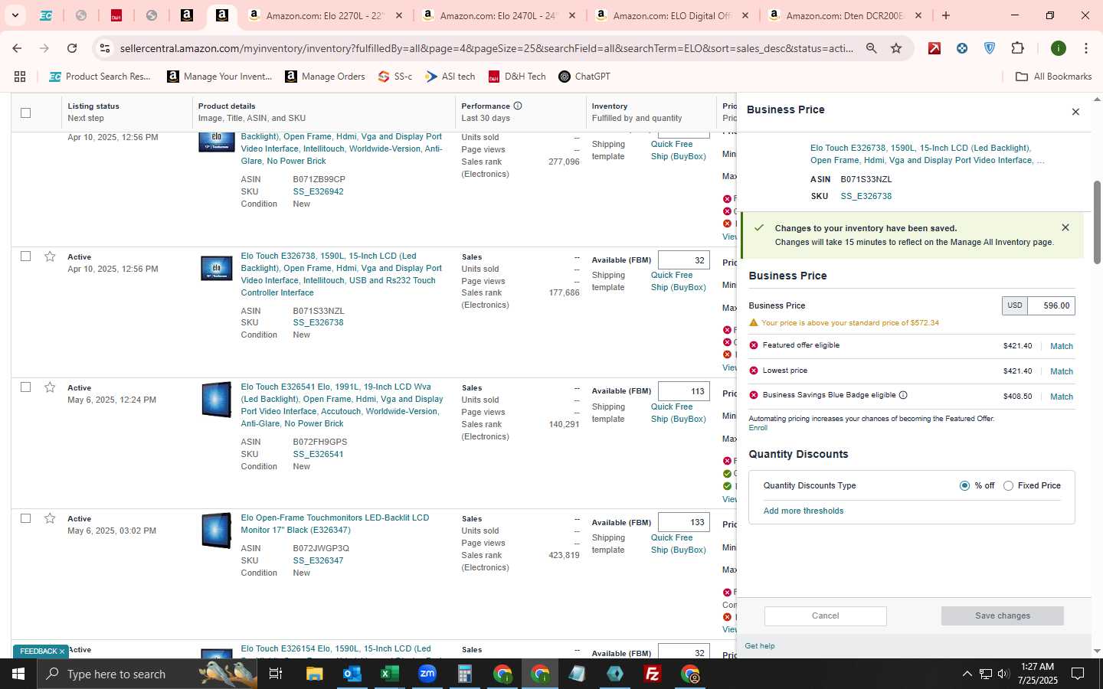Open the Manage Orders bookmark
This screenshot has height=689, width=1103.
[325, 77]
